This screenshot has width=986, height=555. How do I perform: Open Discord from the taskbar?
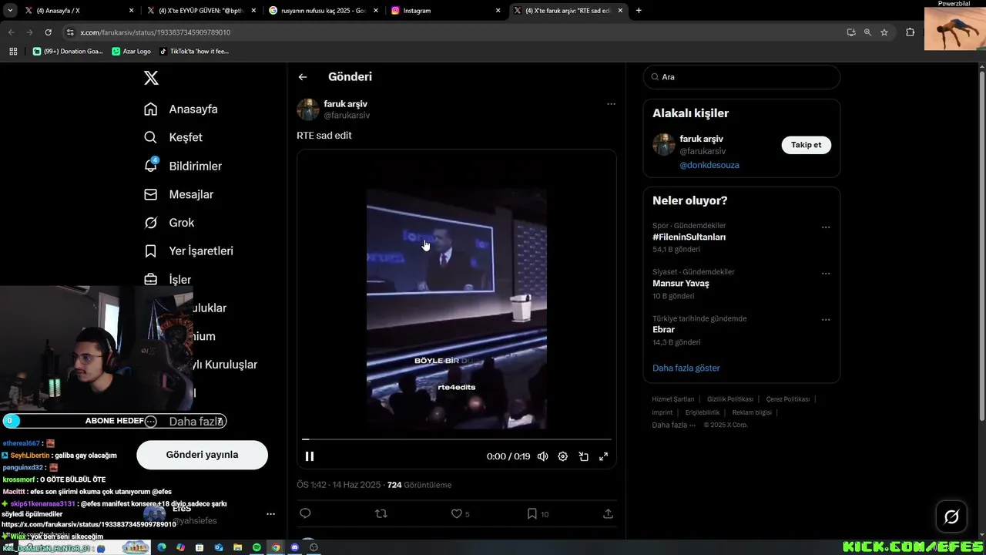[294, 547]
